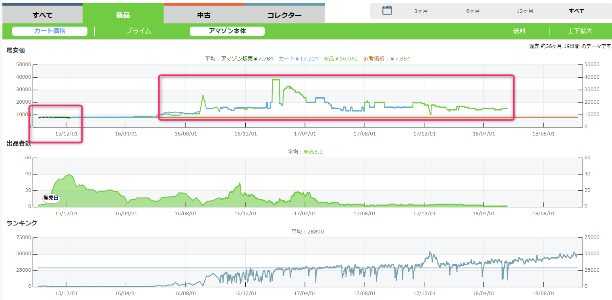Click the 17/04/01 label on price chart

pyautogui.click(x=305, y=133)
